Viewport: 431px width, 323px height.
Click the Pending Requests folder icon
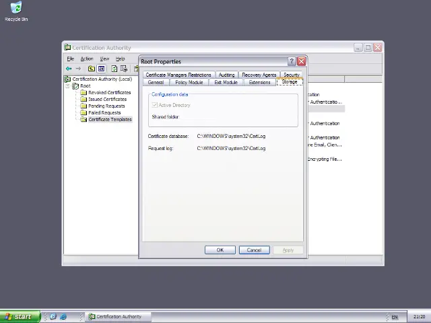pos(84,106)
